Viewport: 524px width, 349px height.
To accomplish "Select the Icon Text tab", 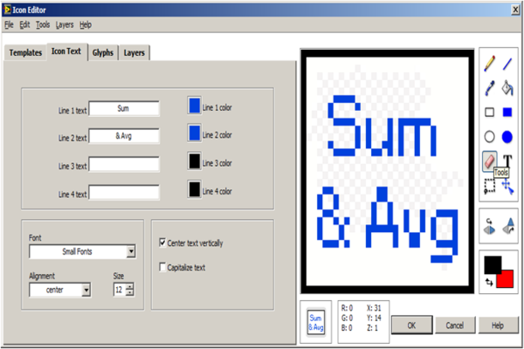I will pos(66,51).
